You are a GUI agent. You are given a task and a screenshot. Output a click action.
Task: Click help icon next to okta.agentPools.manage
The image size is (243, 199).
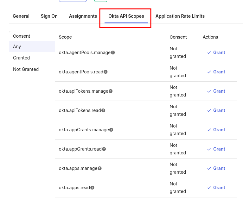(x=113, y=53)
